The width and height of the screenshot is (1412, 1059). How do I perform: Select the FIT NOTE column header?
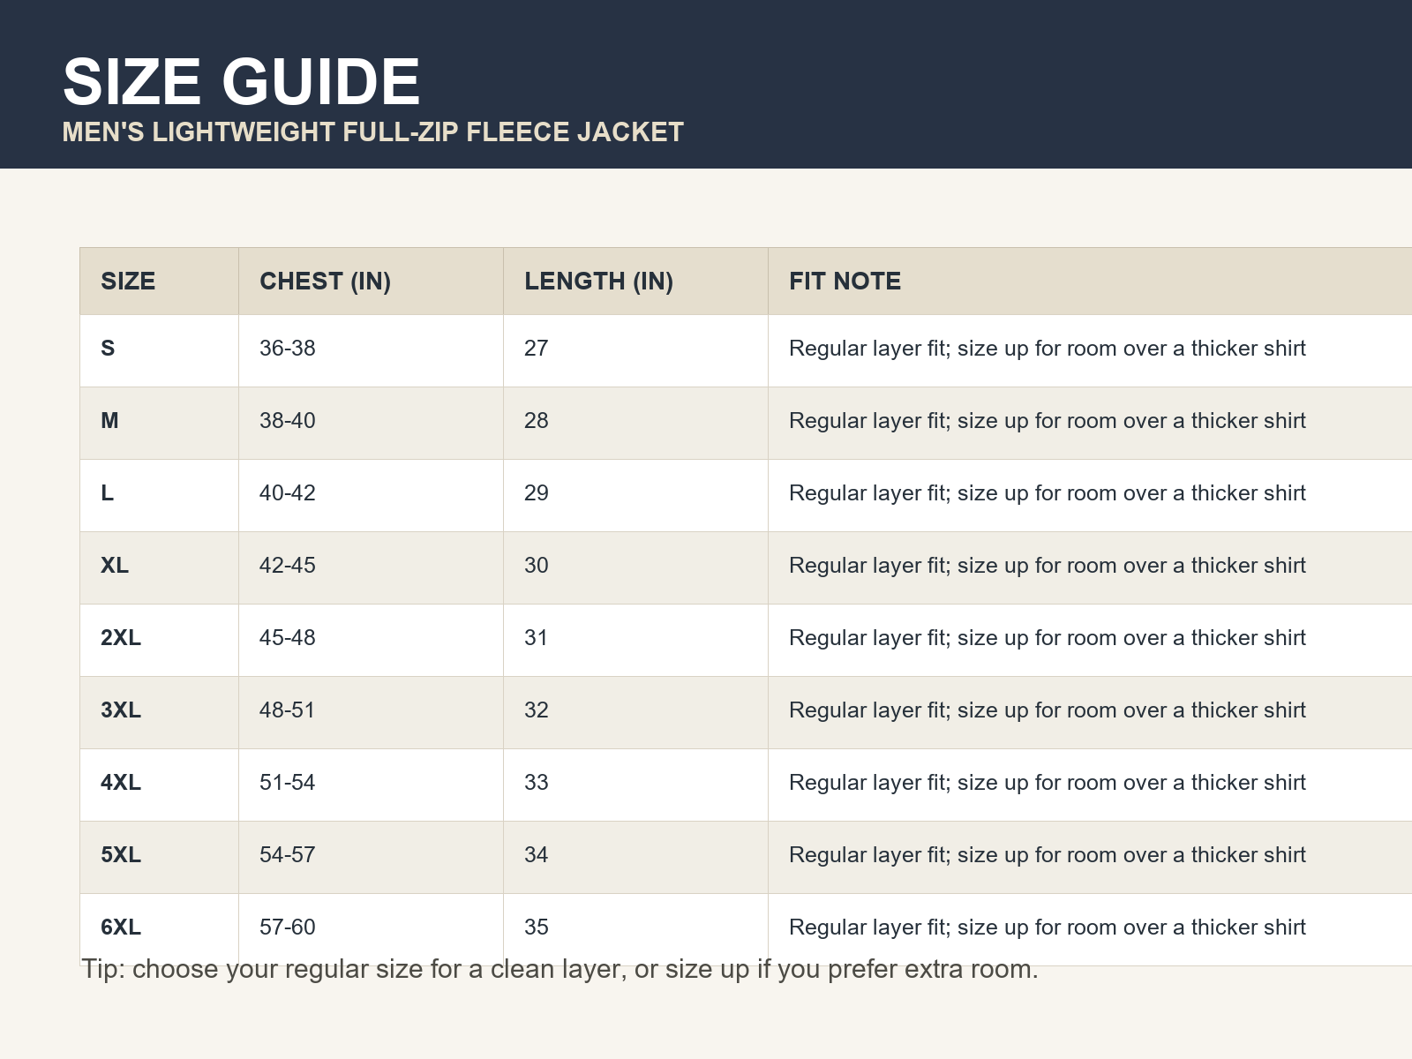click(845, 281)
